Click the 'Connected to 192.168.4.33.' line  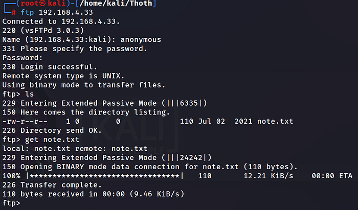(61, 21)
